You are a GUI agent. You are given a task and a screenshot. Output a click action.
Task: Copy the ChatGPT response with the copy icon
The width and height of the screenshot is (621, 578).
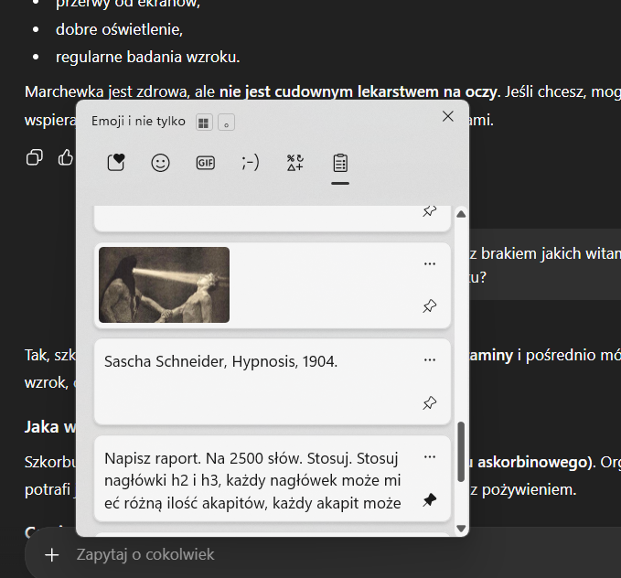[35, 157]
